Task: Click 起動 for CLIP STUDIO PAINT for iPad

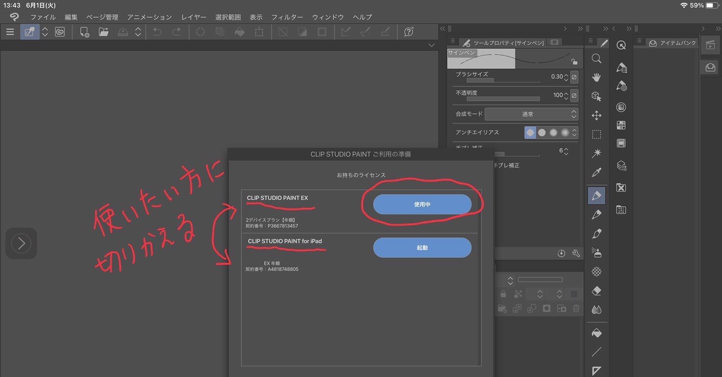Action: pyautogui.click(x=422, y=247)
